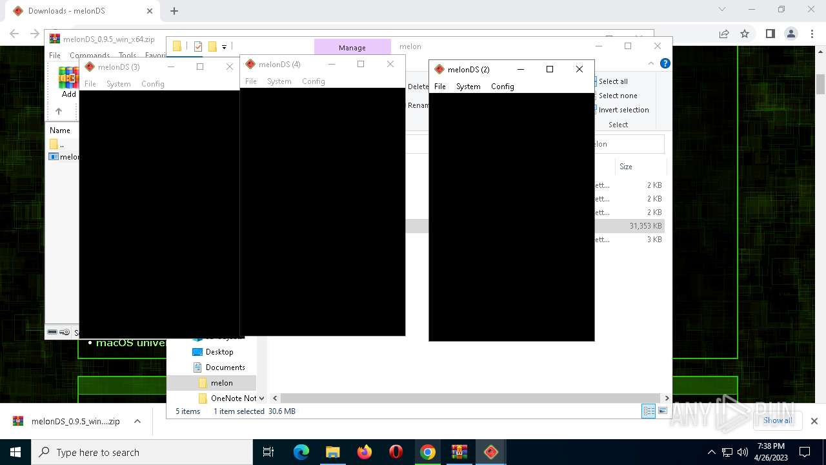Open File menu in melonDS (4) window
The width and height of the screenshot is (826, 465).
pos(251,81)
